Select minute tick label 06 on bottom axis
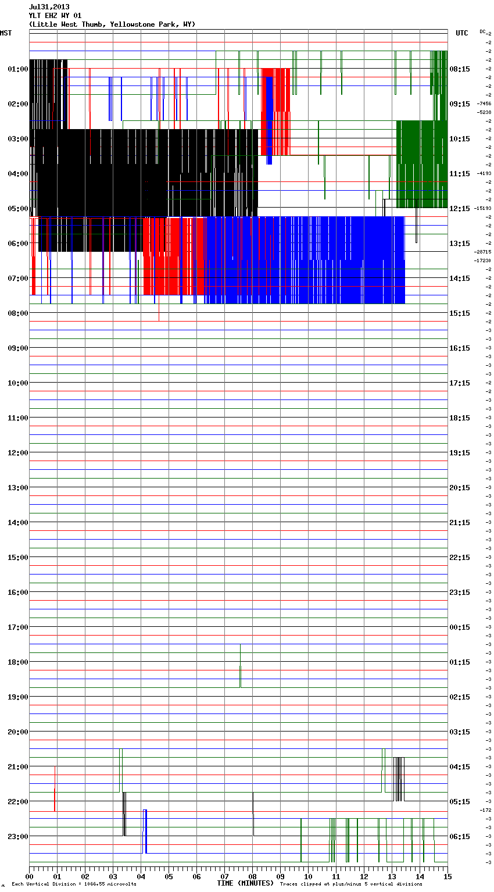The image size is (494, 892). (196, 877)
